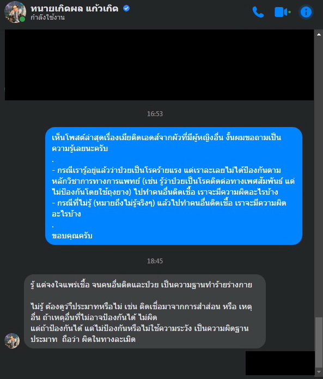Select the gray reply bubble about ทำร้ายร่างกาย

145,311
